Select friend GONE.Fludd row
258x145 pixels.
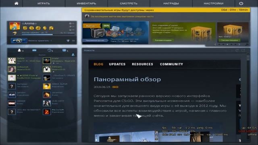(24, 78)
